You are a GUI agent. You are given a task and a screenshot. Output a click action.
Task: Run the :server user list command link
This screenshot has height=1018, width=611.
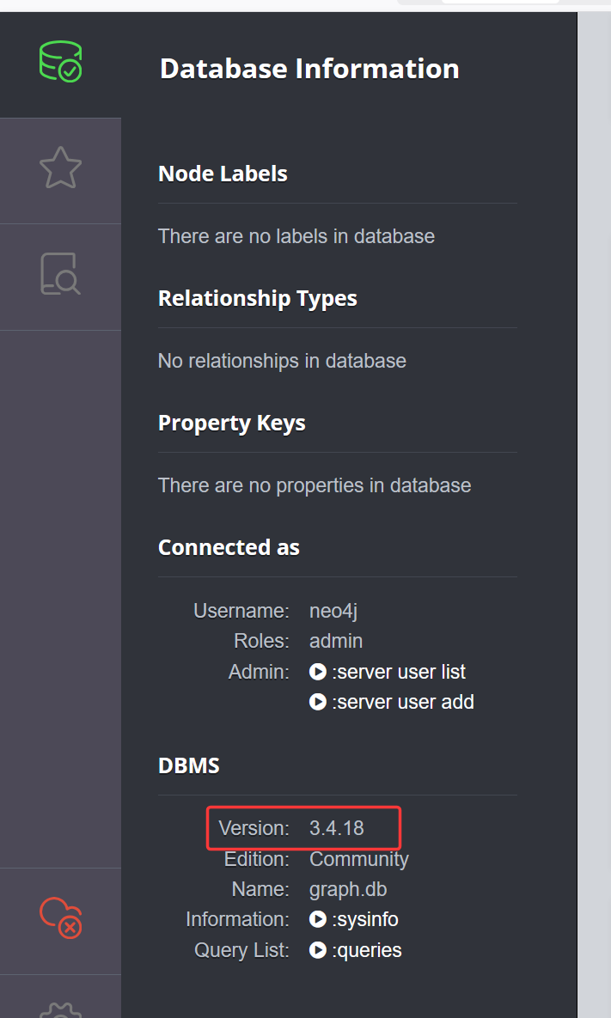pyautogui.click(x=399, y=672)
